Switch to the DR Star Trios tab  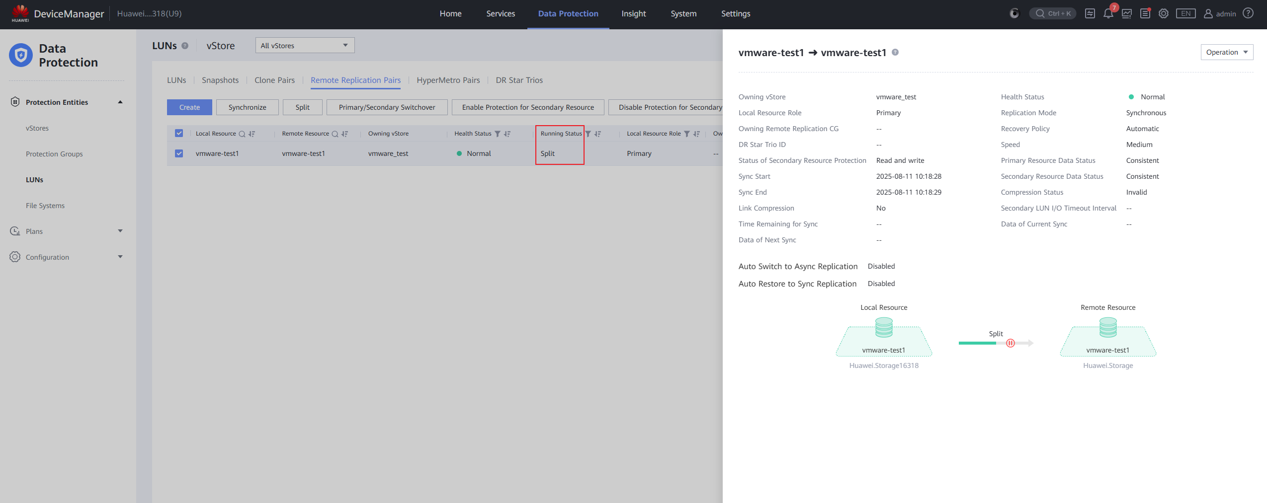(519, 80)
